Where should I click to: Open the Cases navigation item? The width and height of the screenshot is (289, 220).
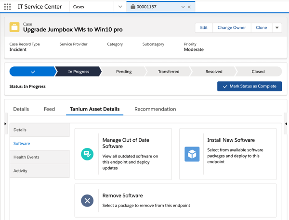(x=79, y=7)
